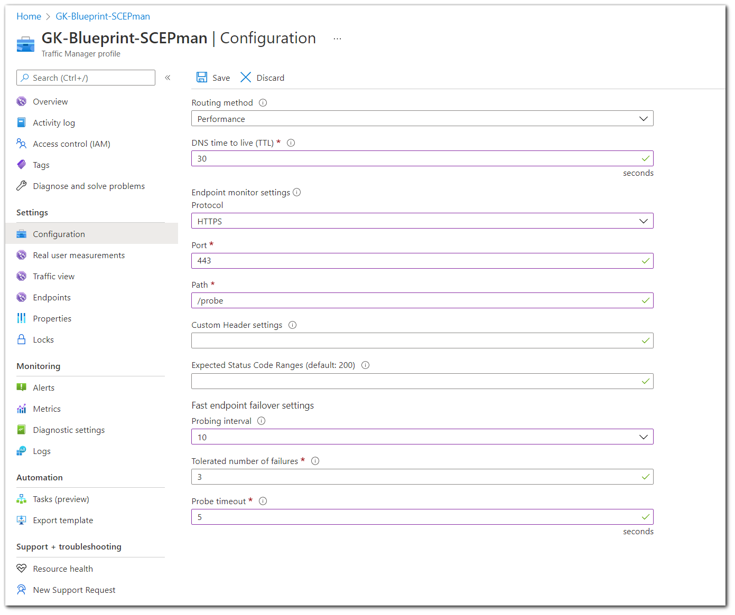735x615 pixels.
Task: Click the Properties bars icon
Action: (x=21, y=318)
